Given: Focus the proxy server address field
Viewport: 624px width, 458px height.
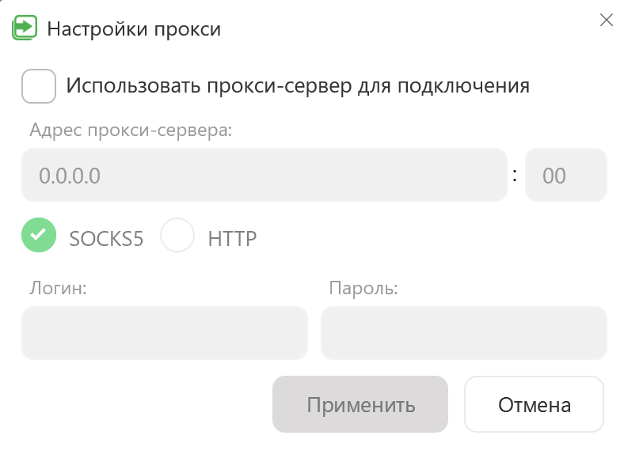Looking at the screenshot, I should pyautogui.click(x=264, y=175).
